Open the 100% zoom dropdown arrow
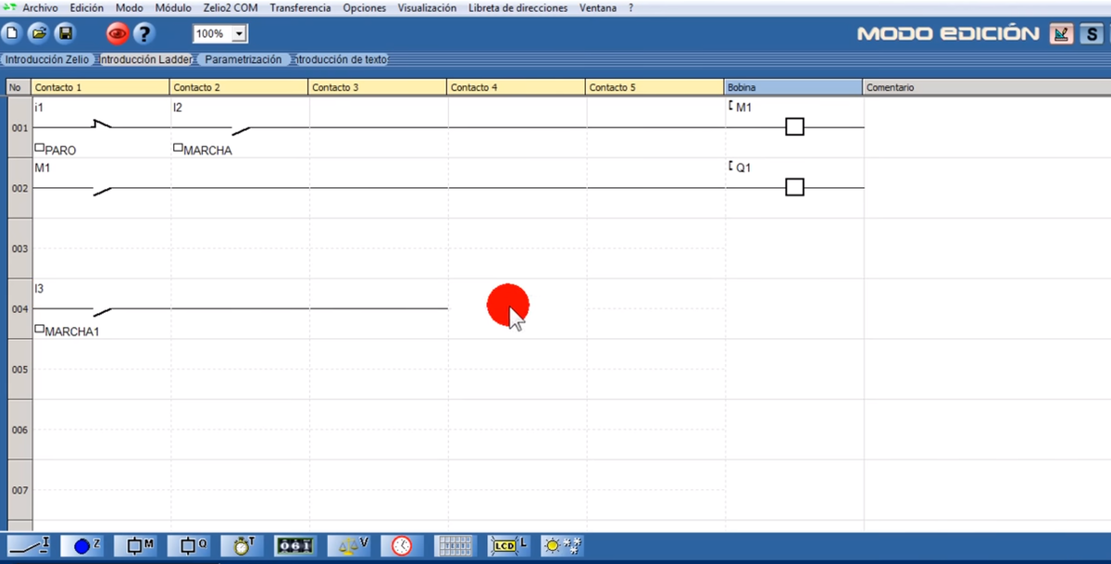Image resolution: width=1111 pixels, height=564 pixels. click(x=239, y=33)
